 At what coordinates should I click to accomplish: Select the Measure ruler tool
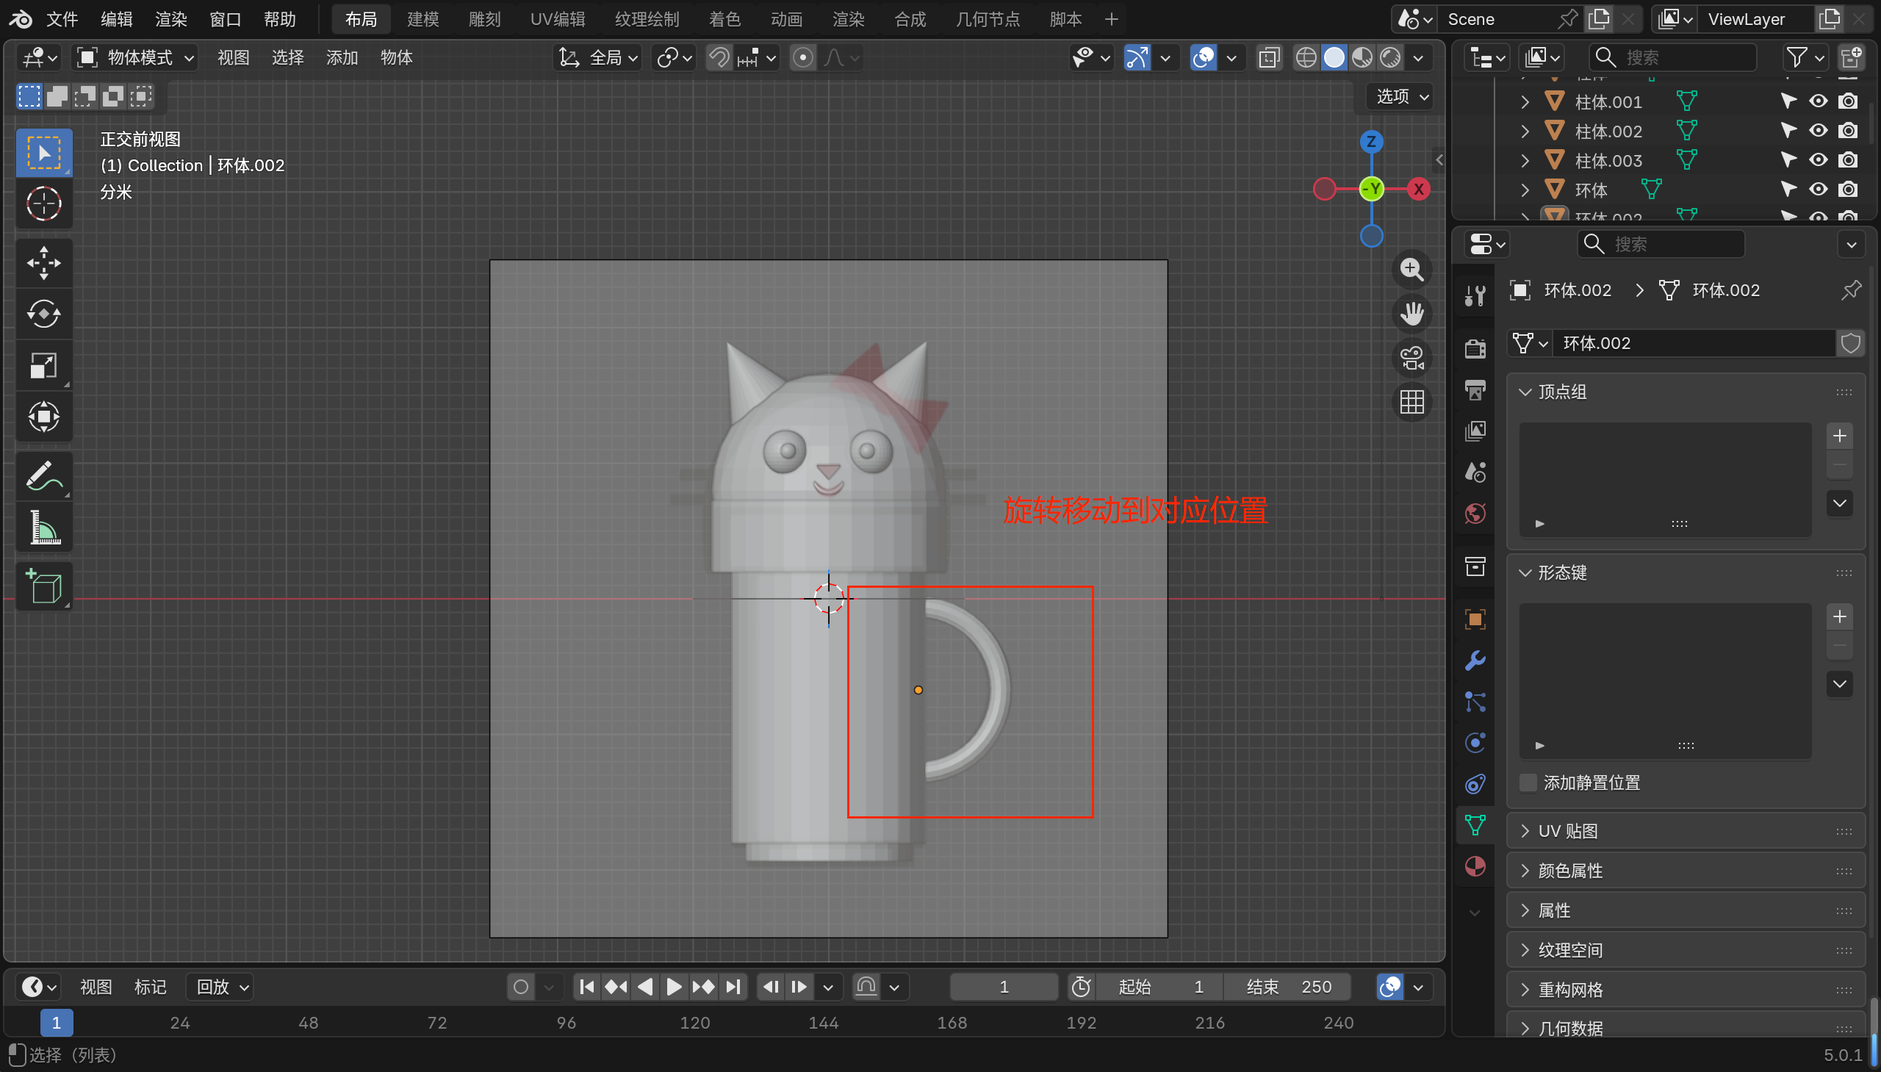tap(43, 528)
